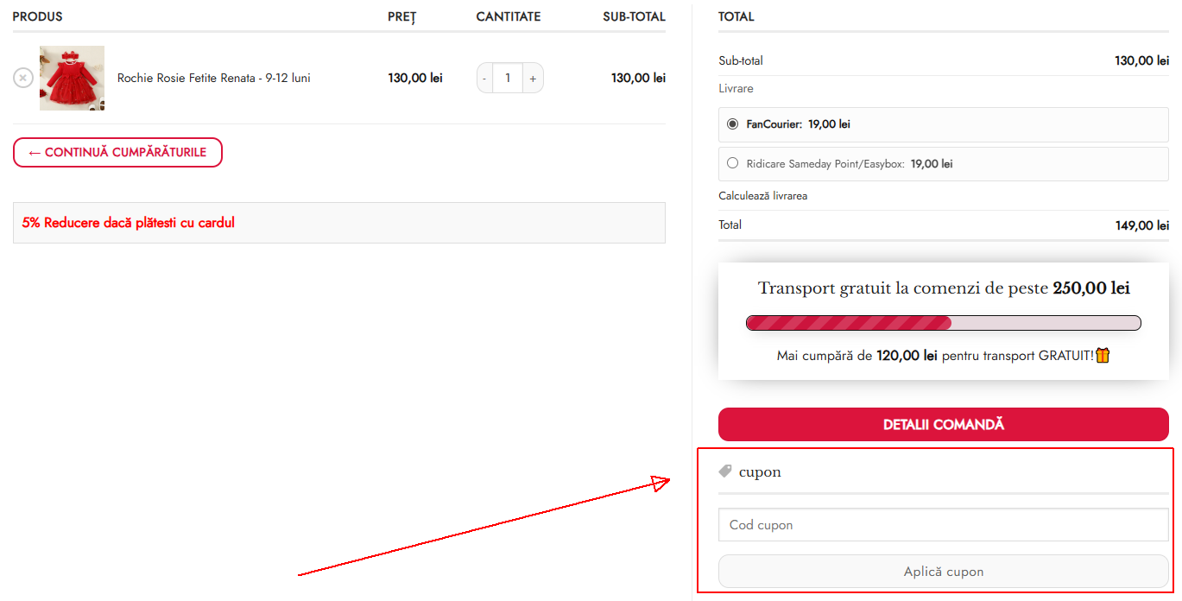Image resolution: width=1182 pixels, height=601 pixels.
Task: Click the 5% Reducere card payment notice
Action: 129,223
